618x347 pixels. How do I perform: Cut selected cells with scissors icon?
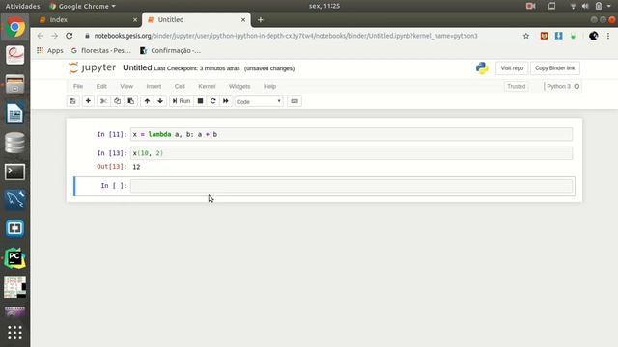103,101
